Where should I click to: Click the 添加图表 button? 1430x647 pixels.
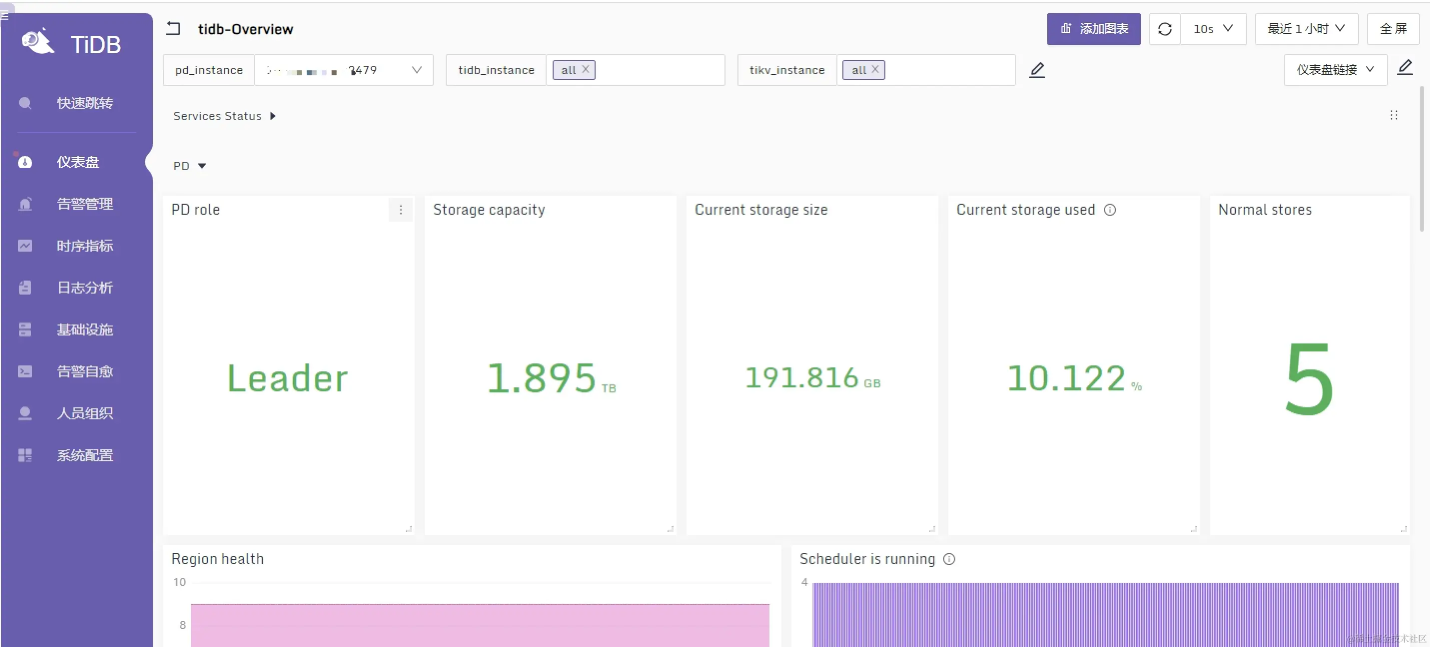pos(1093,29)
